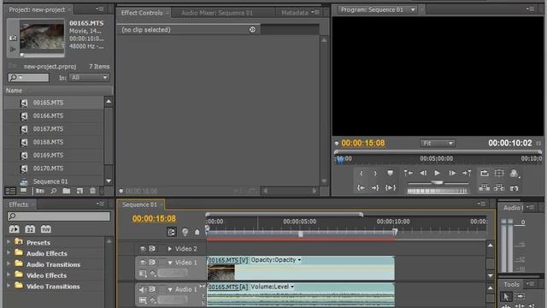Switch Project panel to List View

(x=10, y=191)
